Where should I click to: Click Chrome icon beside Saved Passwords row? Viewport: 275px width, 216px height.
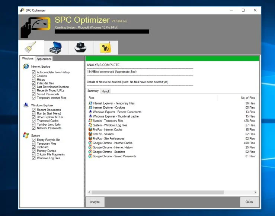coord(90,156)
